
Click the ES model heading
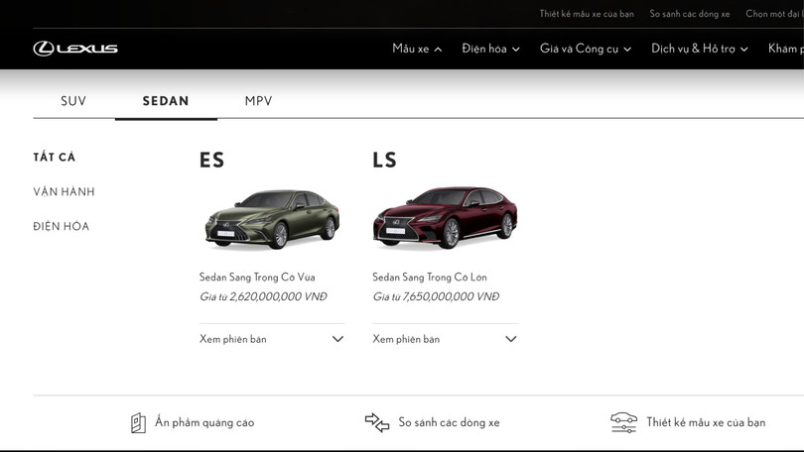(x=211, y=160)
